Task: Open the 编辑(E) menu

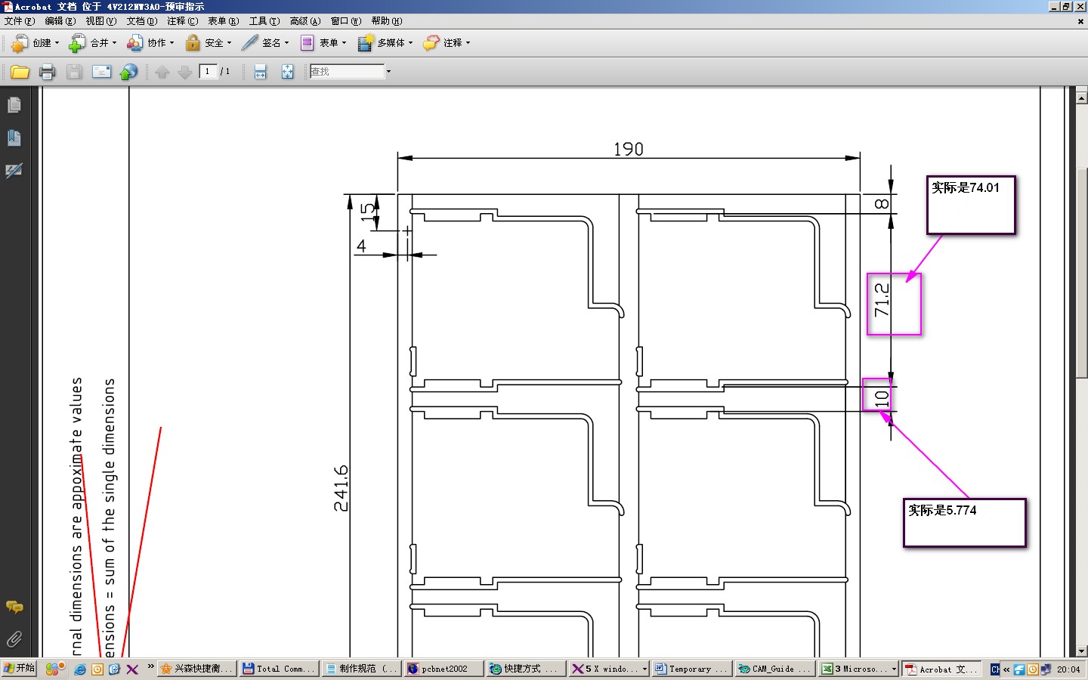Action: pos(60,21)
